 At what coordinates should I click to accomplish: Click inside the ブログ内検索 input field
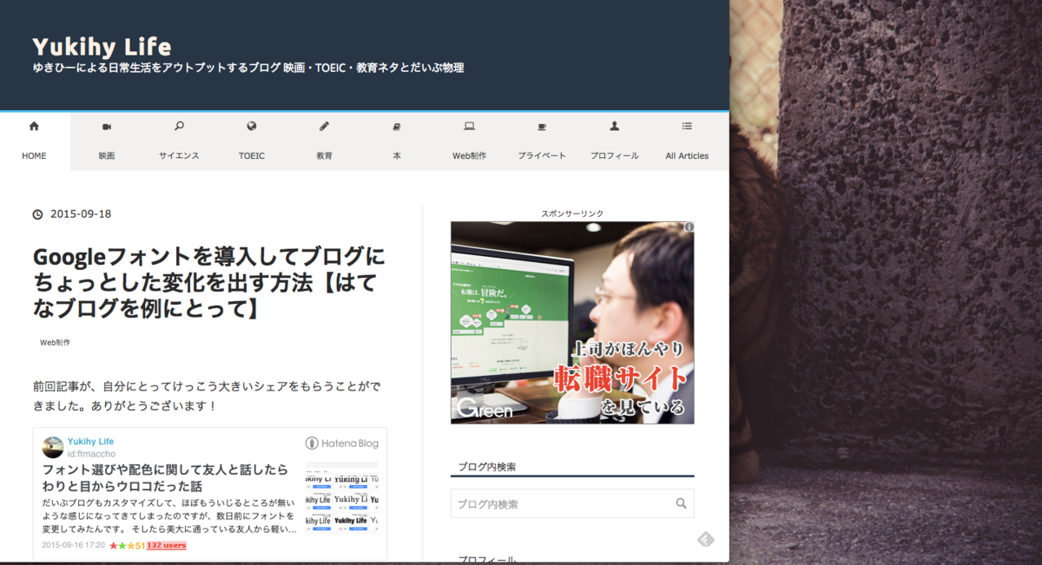pyautogui.click(x=564, y=503)
